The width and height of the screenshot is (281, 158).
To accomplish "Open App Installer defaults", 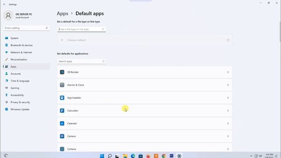I will click(144, 98).
